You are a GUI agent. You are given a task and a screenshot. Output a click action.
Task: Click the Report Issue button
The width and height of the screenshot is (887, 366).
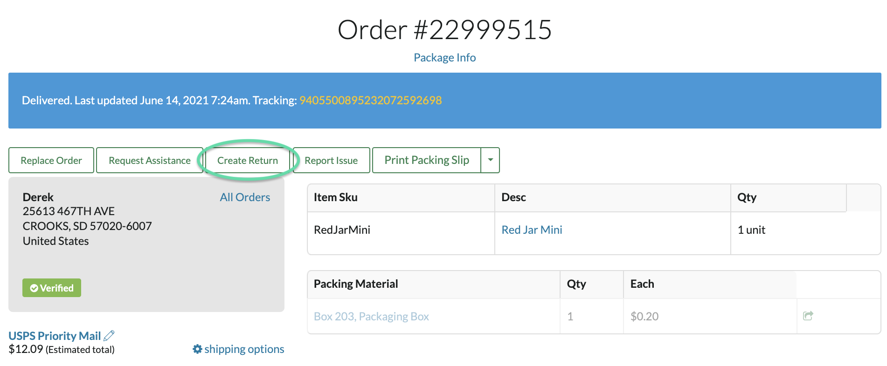(331, 160)
